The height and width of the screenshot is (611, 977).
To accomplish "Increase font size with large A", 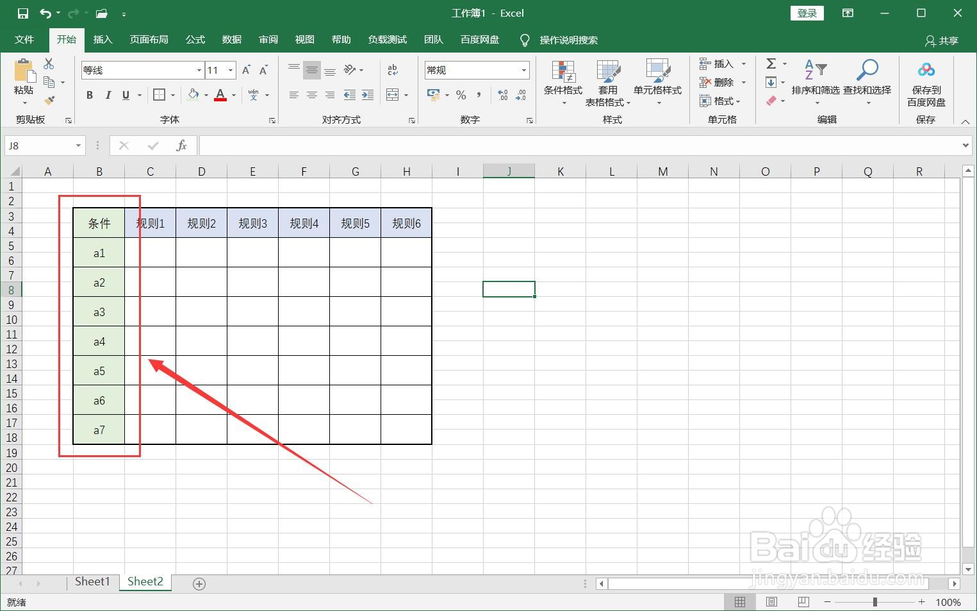I will [246, 71].
